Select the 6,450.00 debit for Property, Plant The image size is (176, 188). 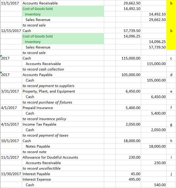tap(128, 91)
